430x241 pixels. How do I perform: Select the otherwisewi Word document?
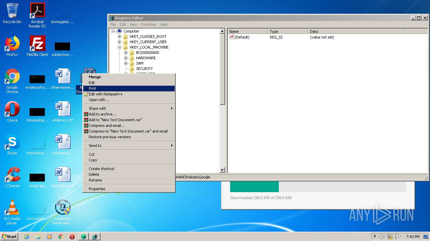[62, 79]
